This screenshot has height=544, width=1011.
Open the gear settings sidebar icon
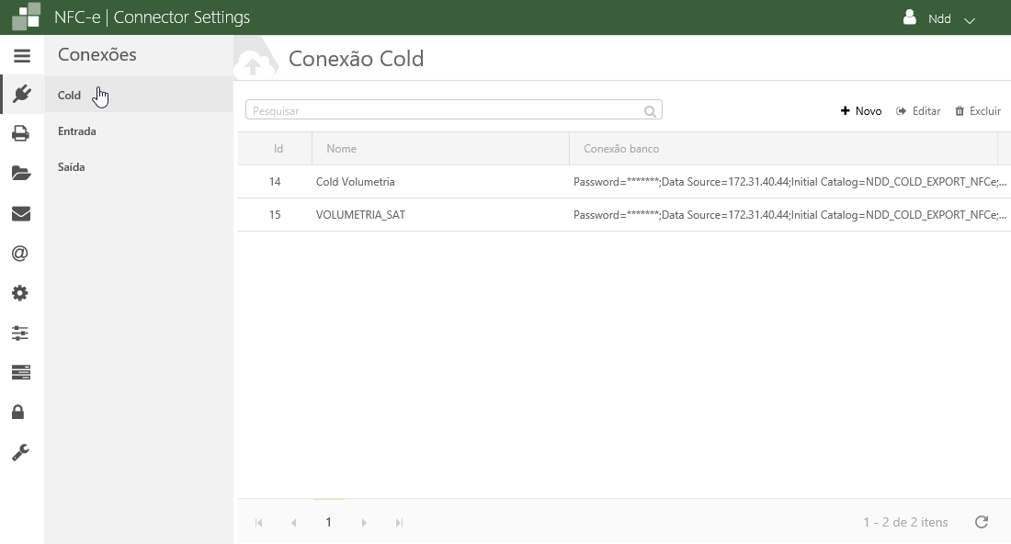tap(20, 293)
